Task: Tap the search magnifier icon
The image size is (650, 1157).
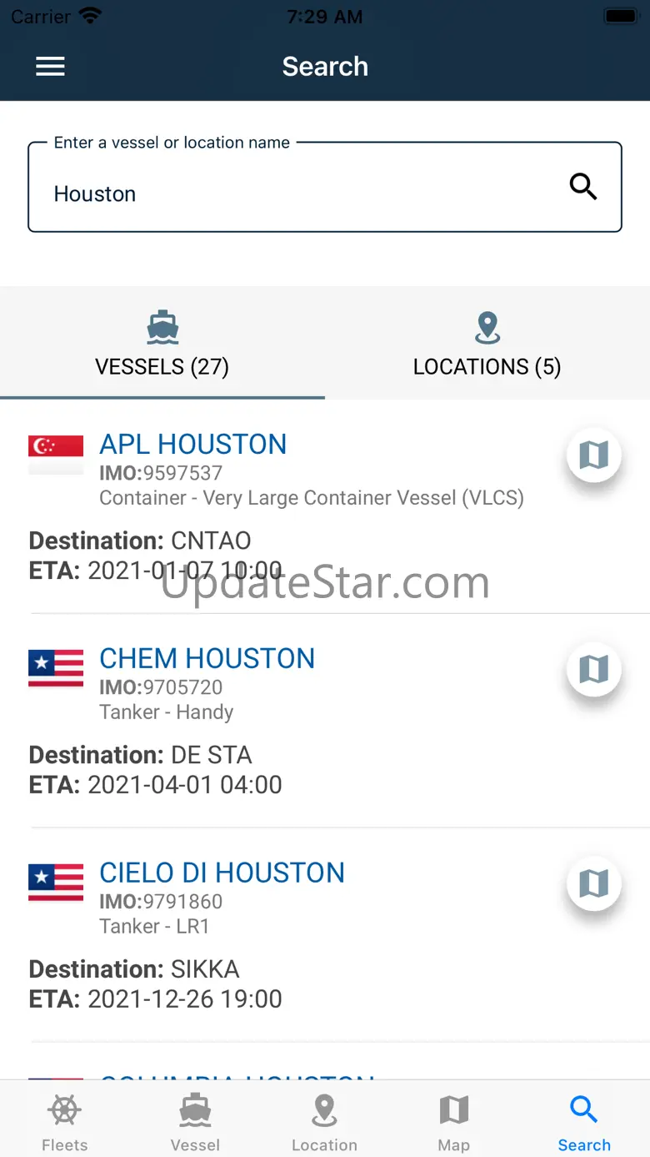Action: tap(583, 187)
